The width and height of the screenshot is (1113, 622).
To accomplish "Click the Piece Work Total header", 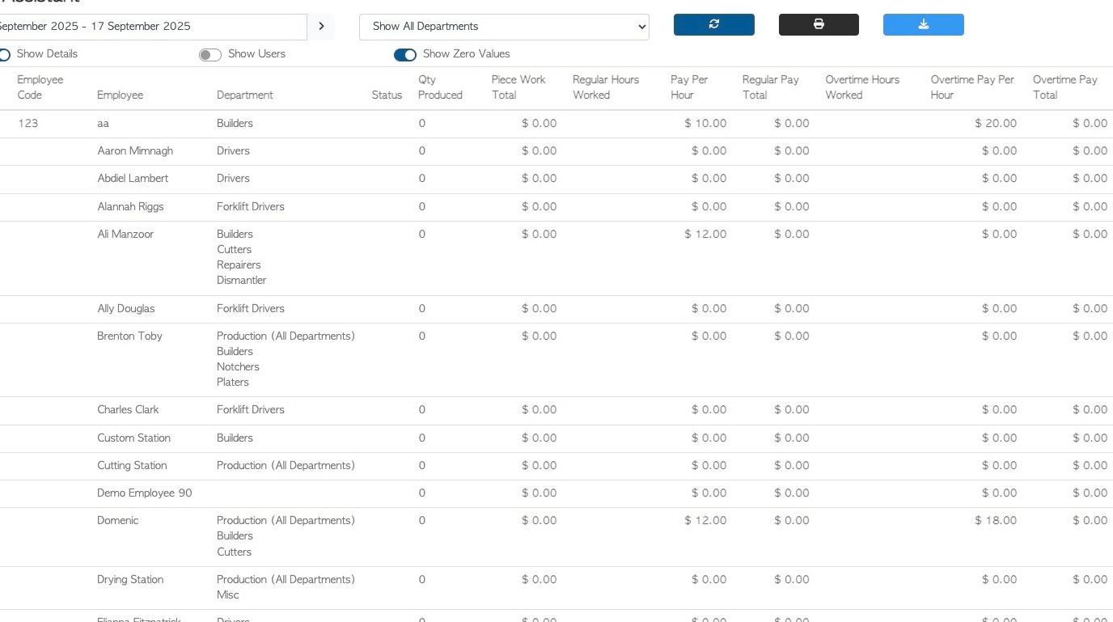I will [518, 87].
